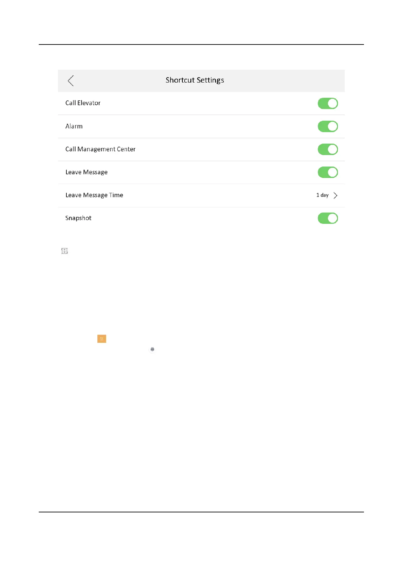Select the Leave Message Time label
This screenshot has width=398, height=568.
point(94,195)
